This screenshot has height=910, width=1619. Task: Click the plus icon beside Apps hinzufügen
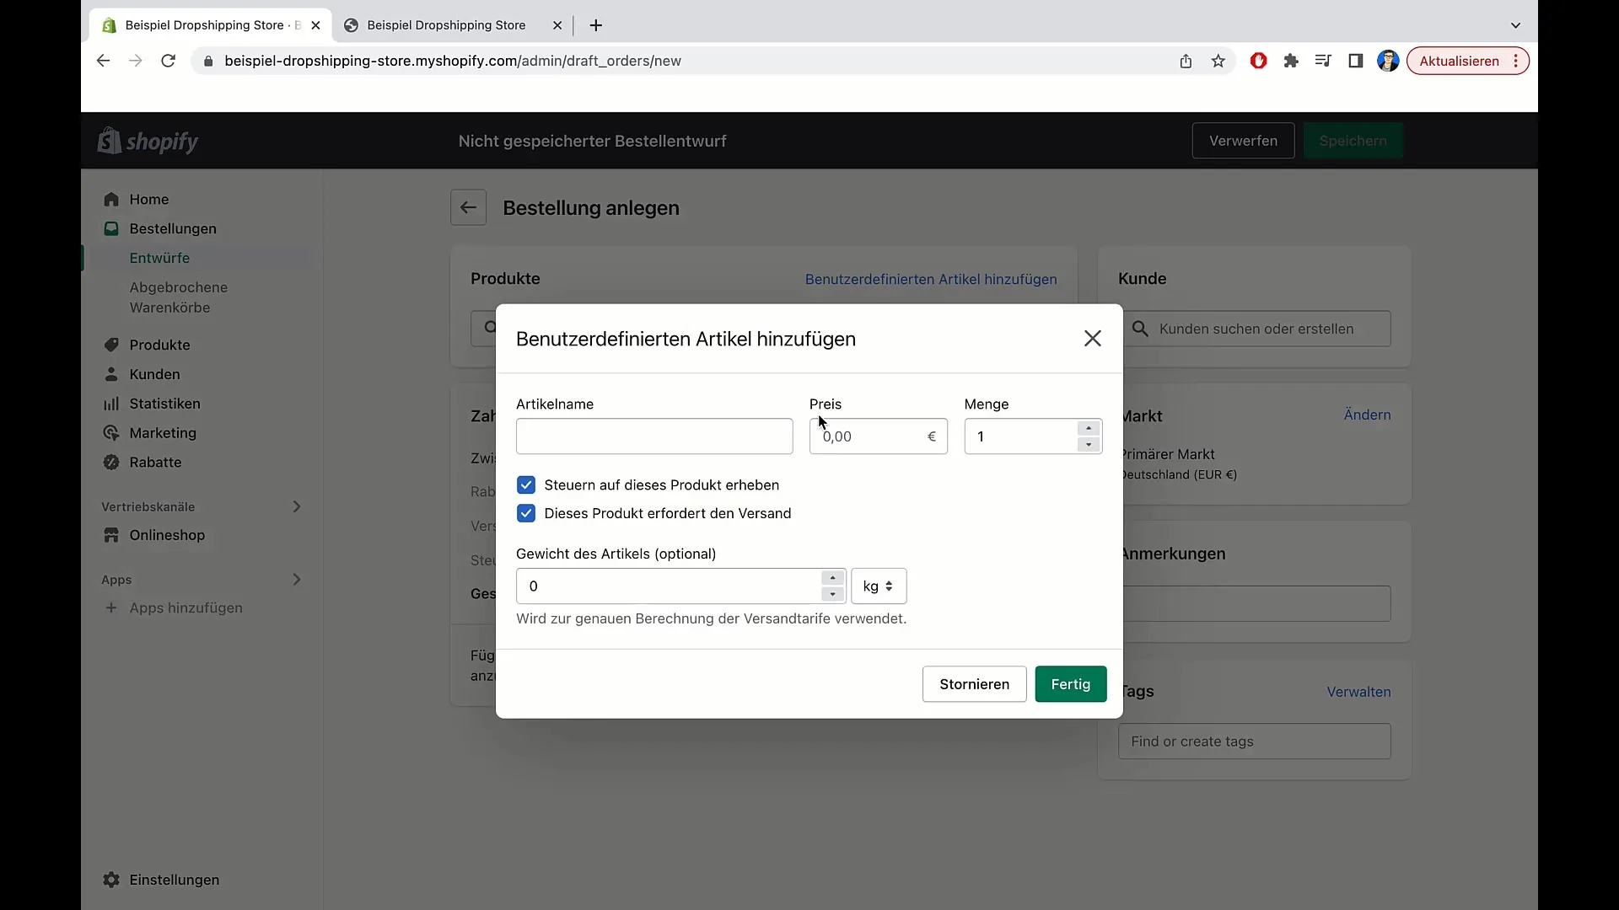[110, 608]
